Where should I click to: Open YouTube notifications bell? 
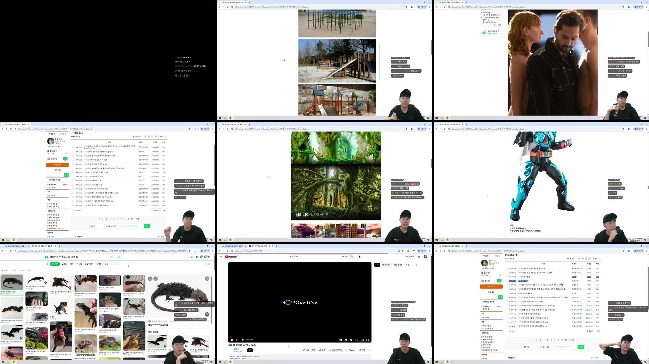click(419, 257)
